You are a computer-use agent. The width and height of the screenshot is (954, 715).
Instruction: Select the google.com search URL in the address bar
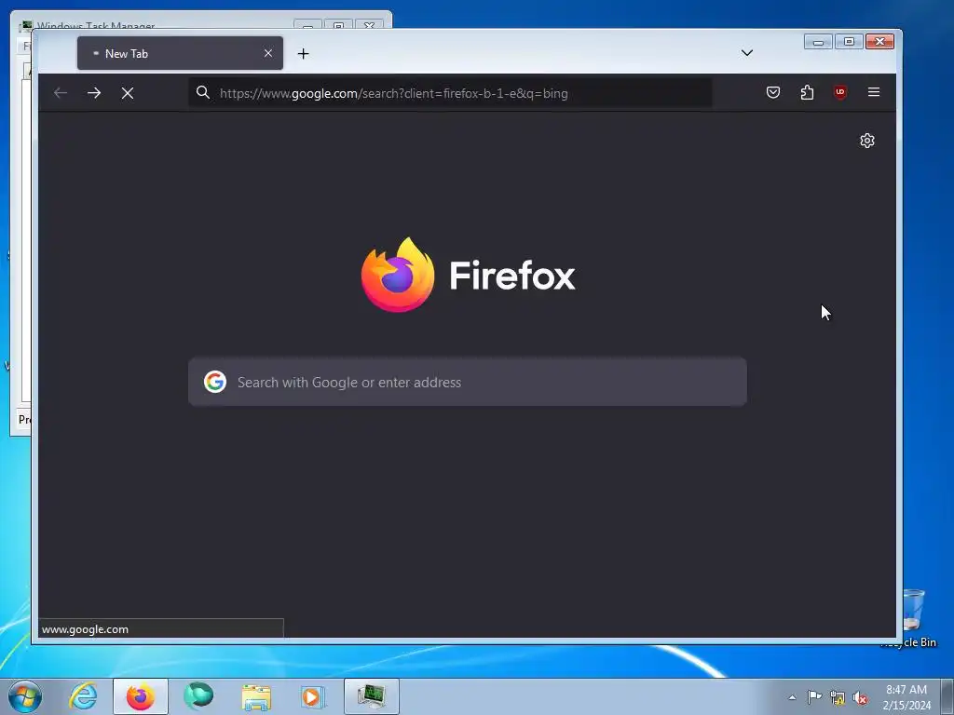click(x=394, y=93)
